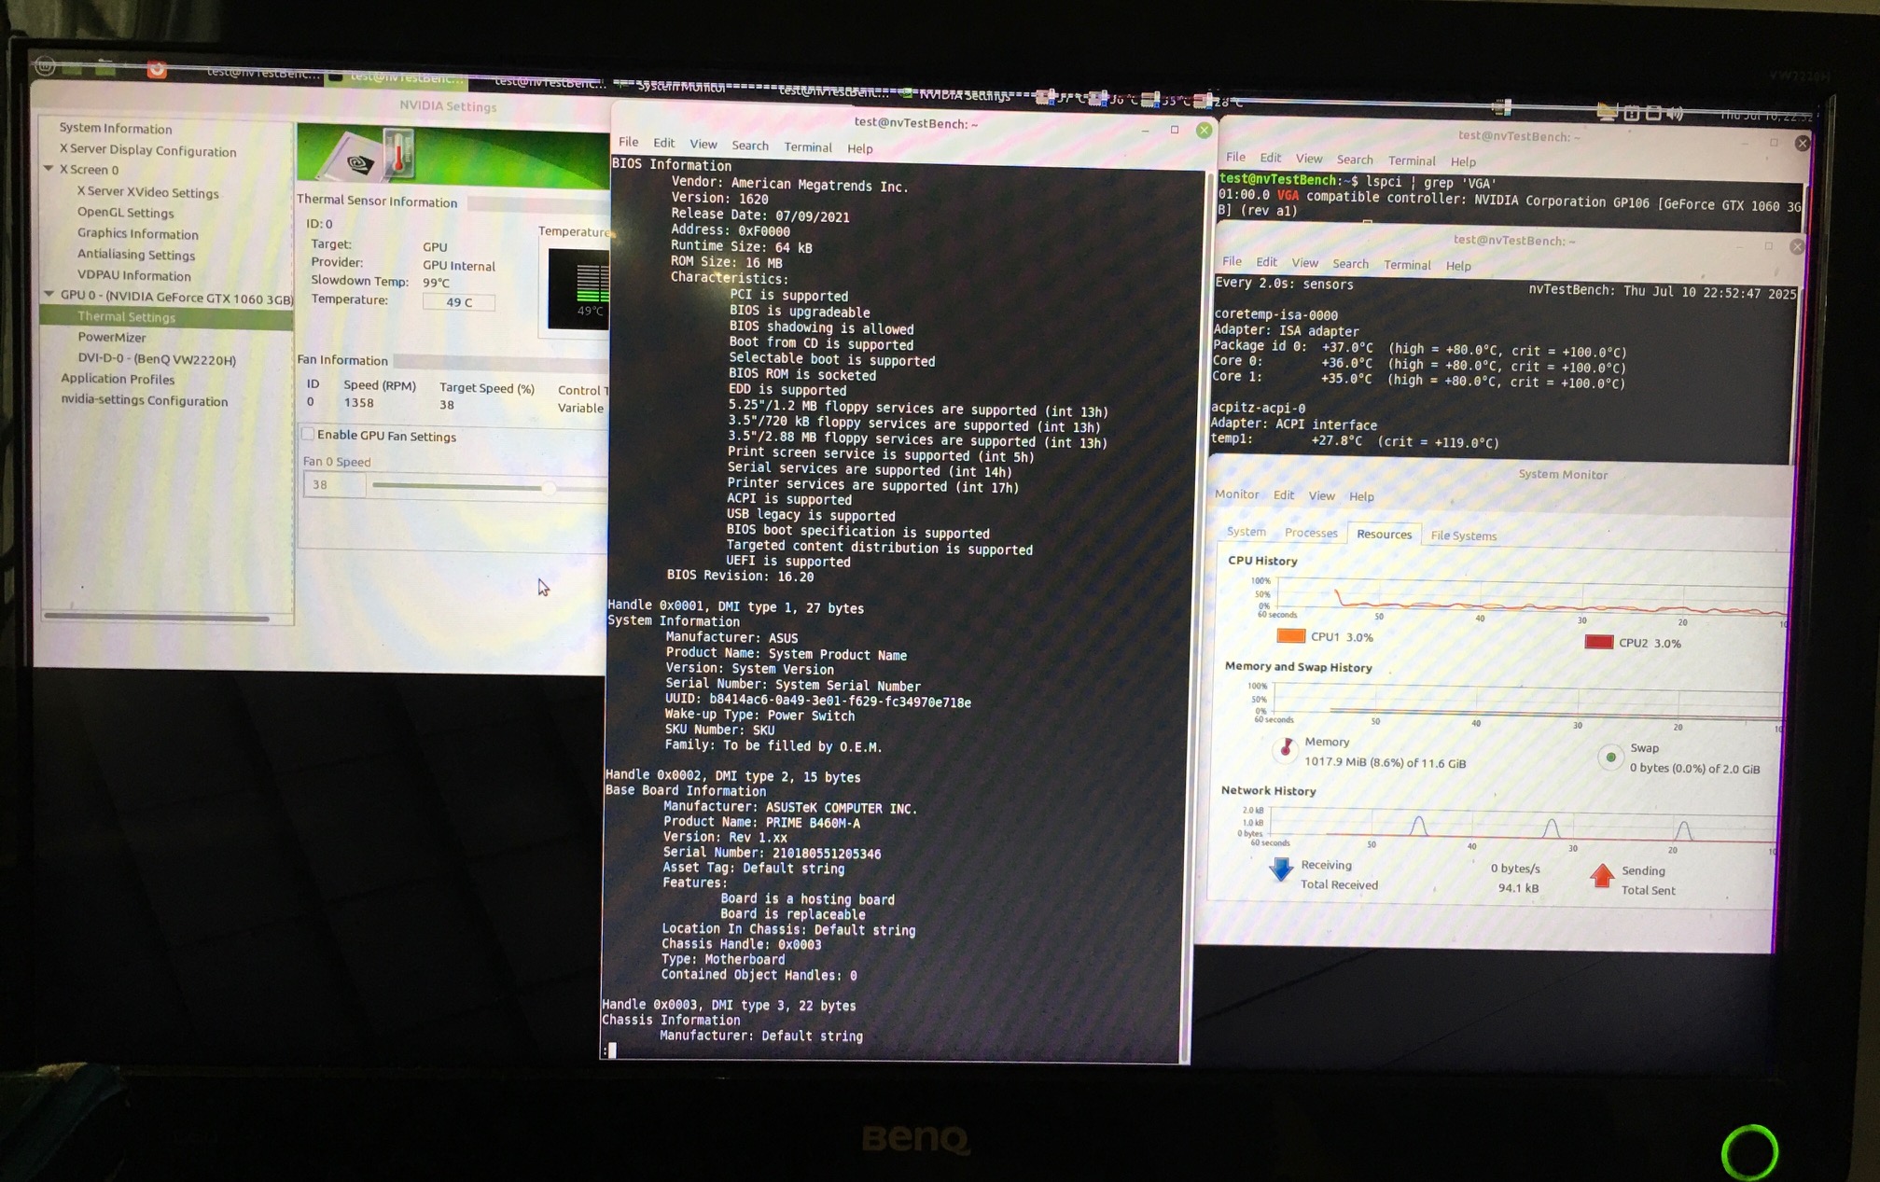Open View menu in System Monitor
The image size is (1880, 1182).
pos(1321,496)
